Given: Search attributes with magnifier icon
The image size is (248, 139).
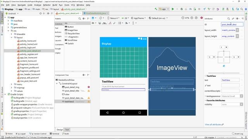Looking at the screenshot, I should pyautogui.click(x=229, y=19).
